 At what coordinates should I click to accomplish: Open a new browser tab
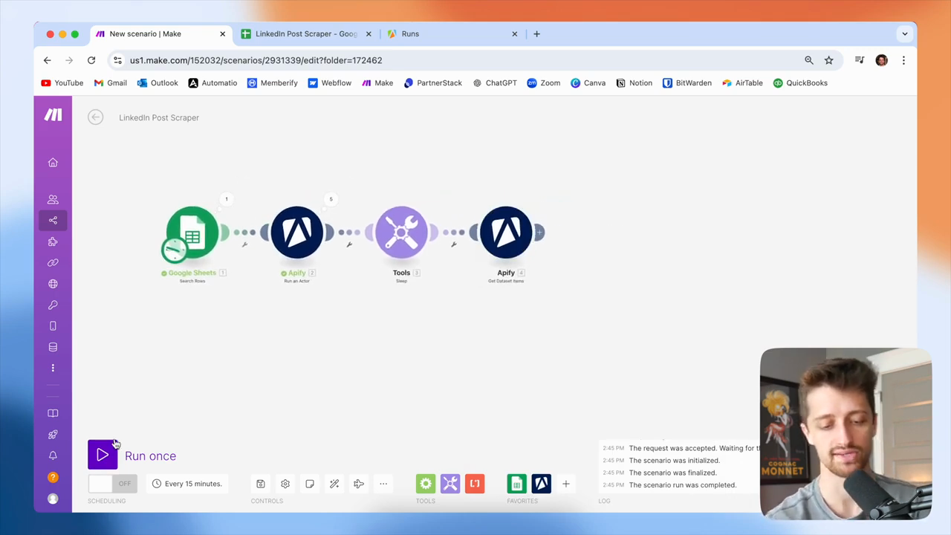(x=536, y=33)
